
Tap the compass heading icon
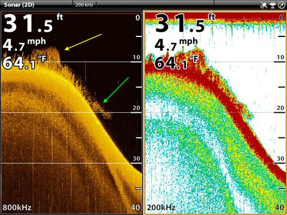click(x=282, y=5)
